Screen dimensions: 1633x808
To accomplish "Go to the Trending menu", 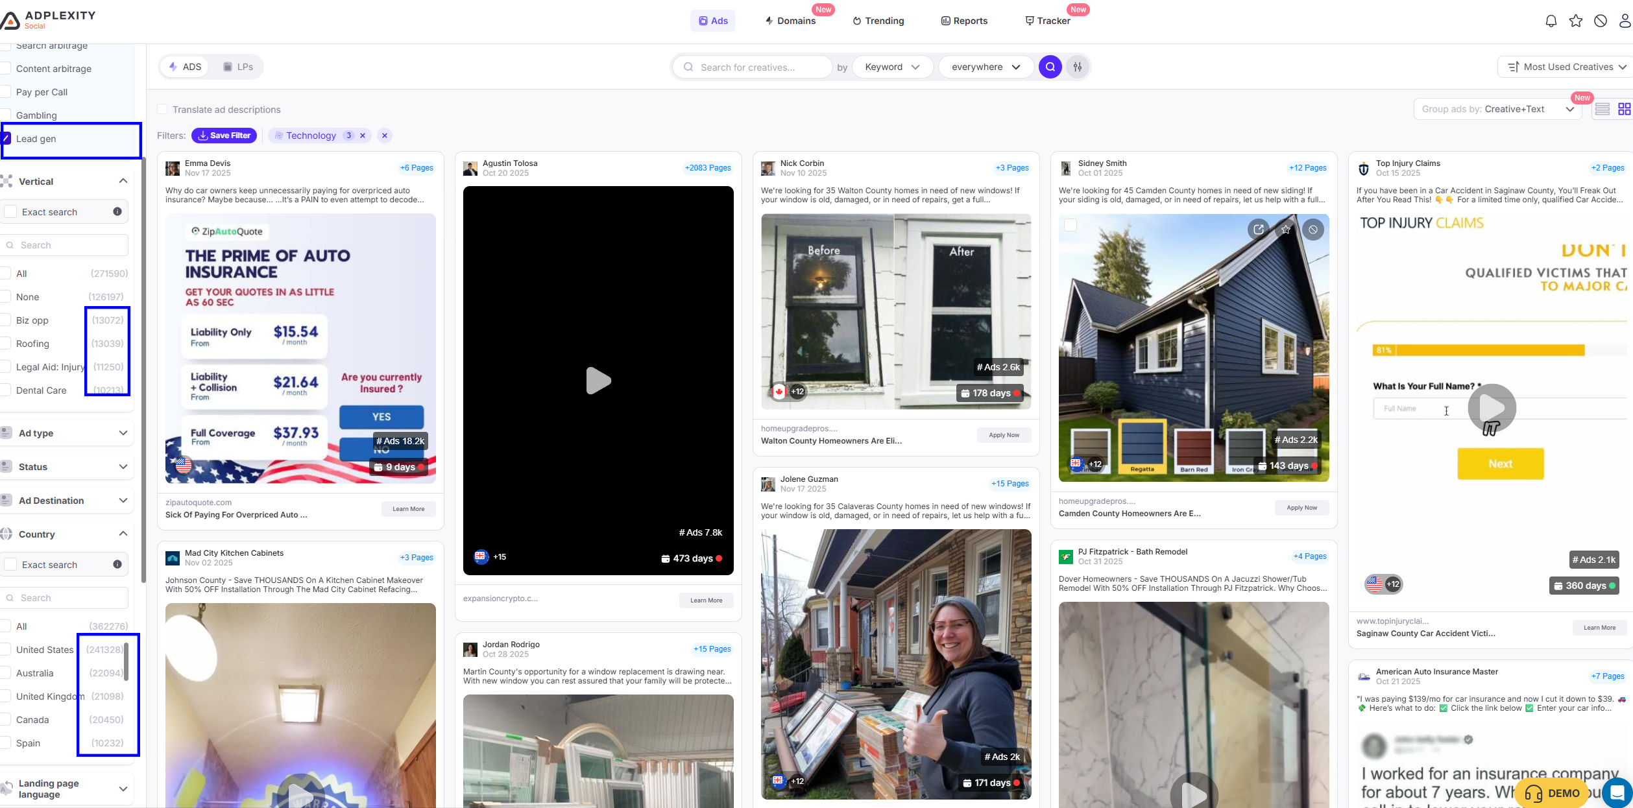I will pyautogui.click(x=878, y=21).
